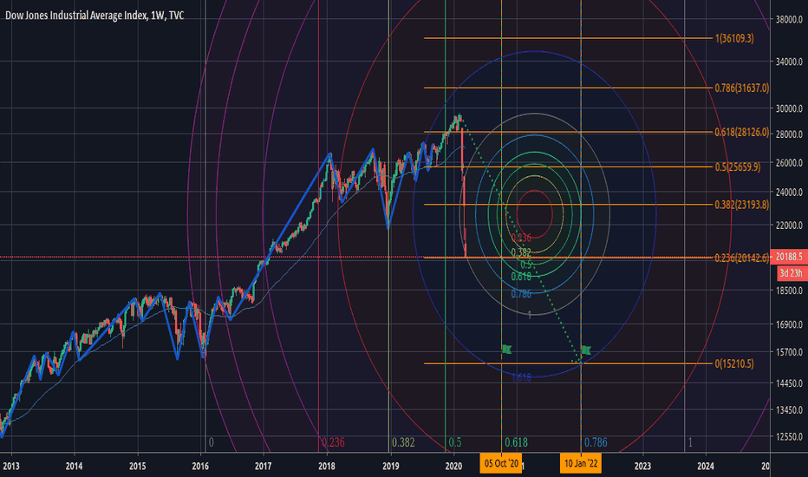Screen dimensions: 808x477
Task: Click the blue 0.786 Fib circle label
Action: tap(521, 295)
